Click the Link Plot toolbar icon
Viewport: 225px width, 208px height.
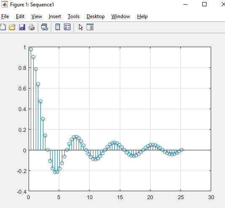(44, 27)
